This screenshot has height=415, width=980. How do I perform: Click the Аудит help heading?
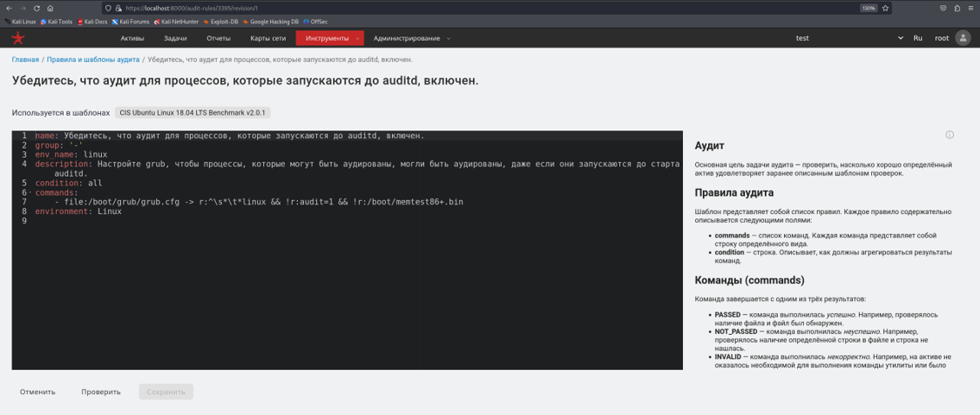710,146
